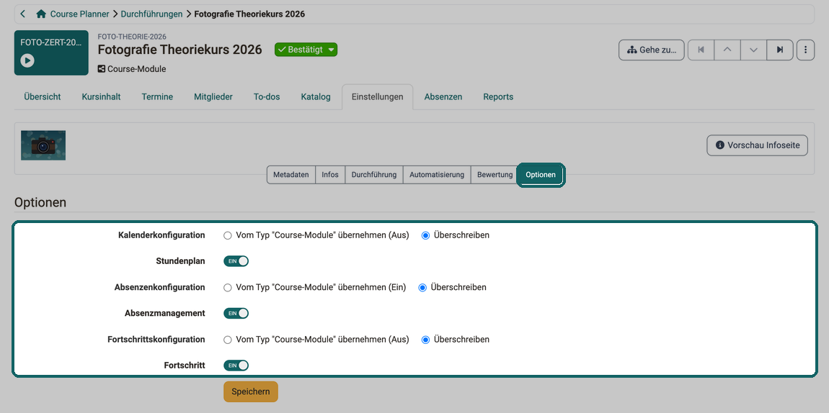
Task: Select the Optionen sub-tab
Action: [541, 175]
